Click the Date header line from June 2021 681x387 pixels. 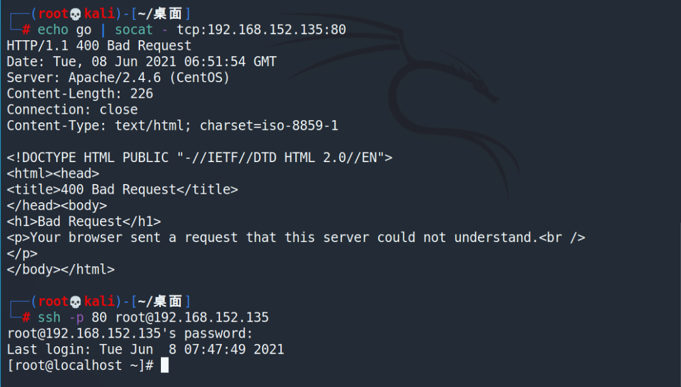(142, 62)
